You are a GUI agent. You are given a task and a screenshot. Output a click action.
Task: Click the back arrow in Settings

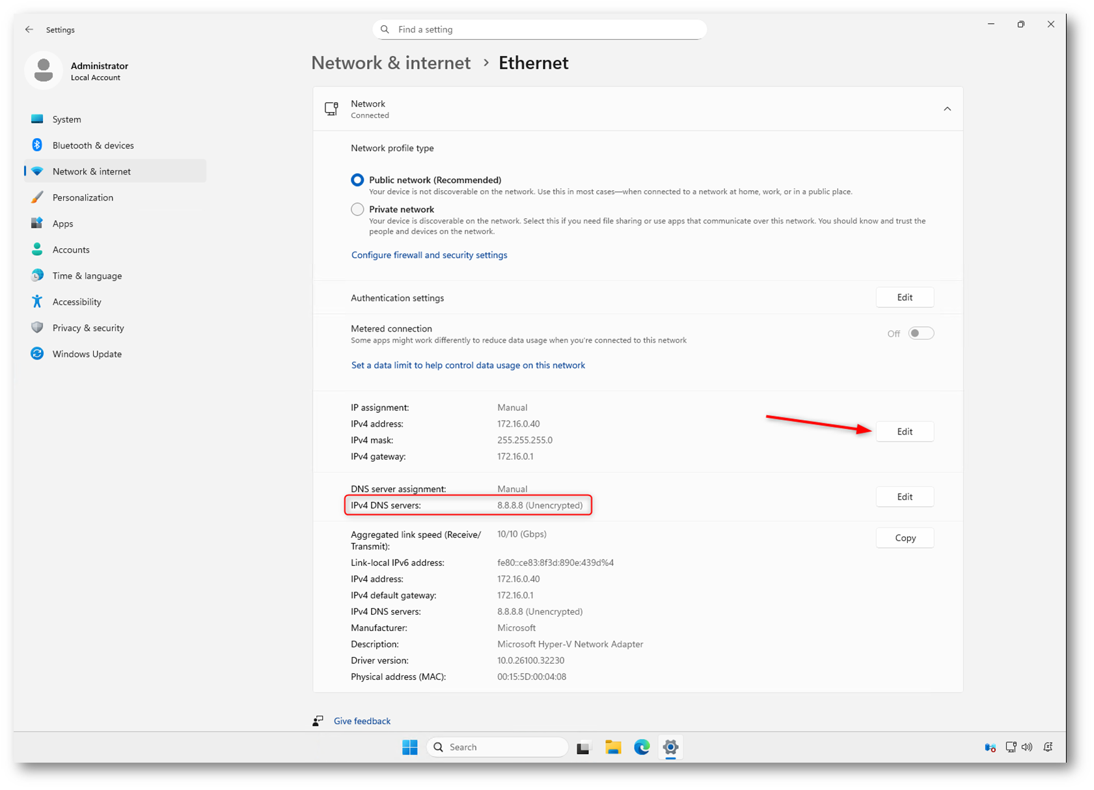point(29,30)
